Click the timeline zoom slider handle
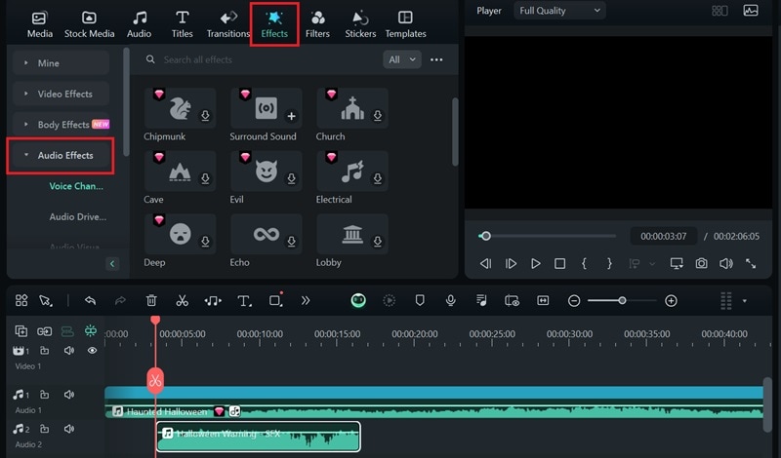Viewport: 781px width, 458px height. point(622,300)
